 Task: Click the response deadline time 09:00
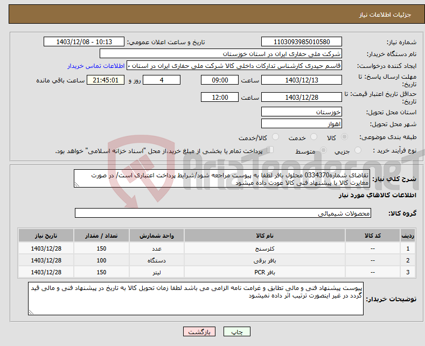[x=220, y=80]
